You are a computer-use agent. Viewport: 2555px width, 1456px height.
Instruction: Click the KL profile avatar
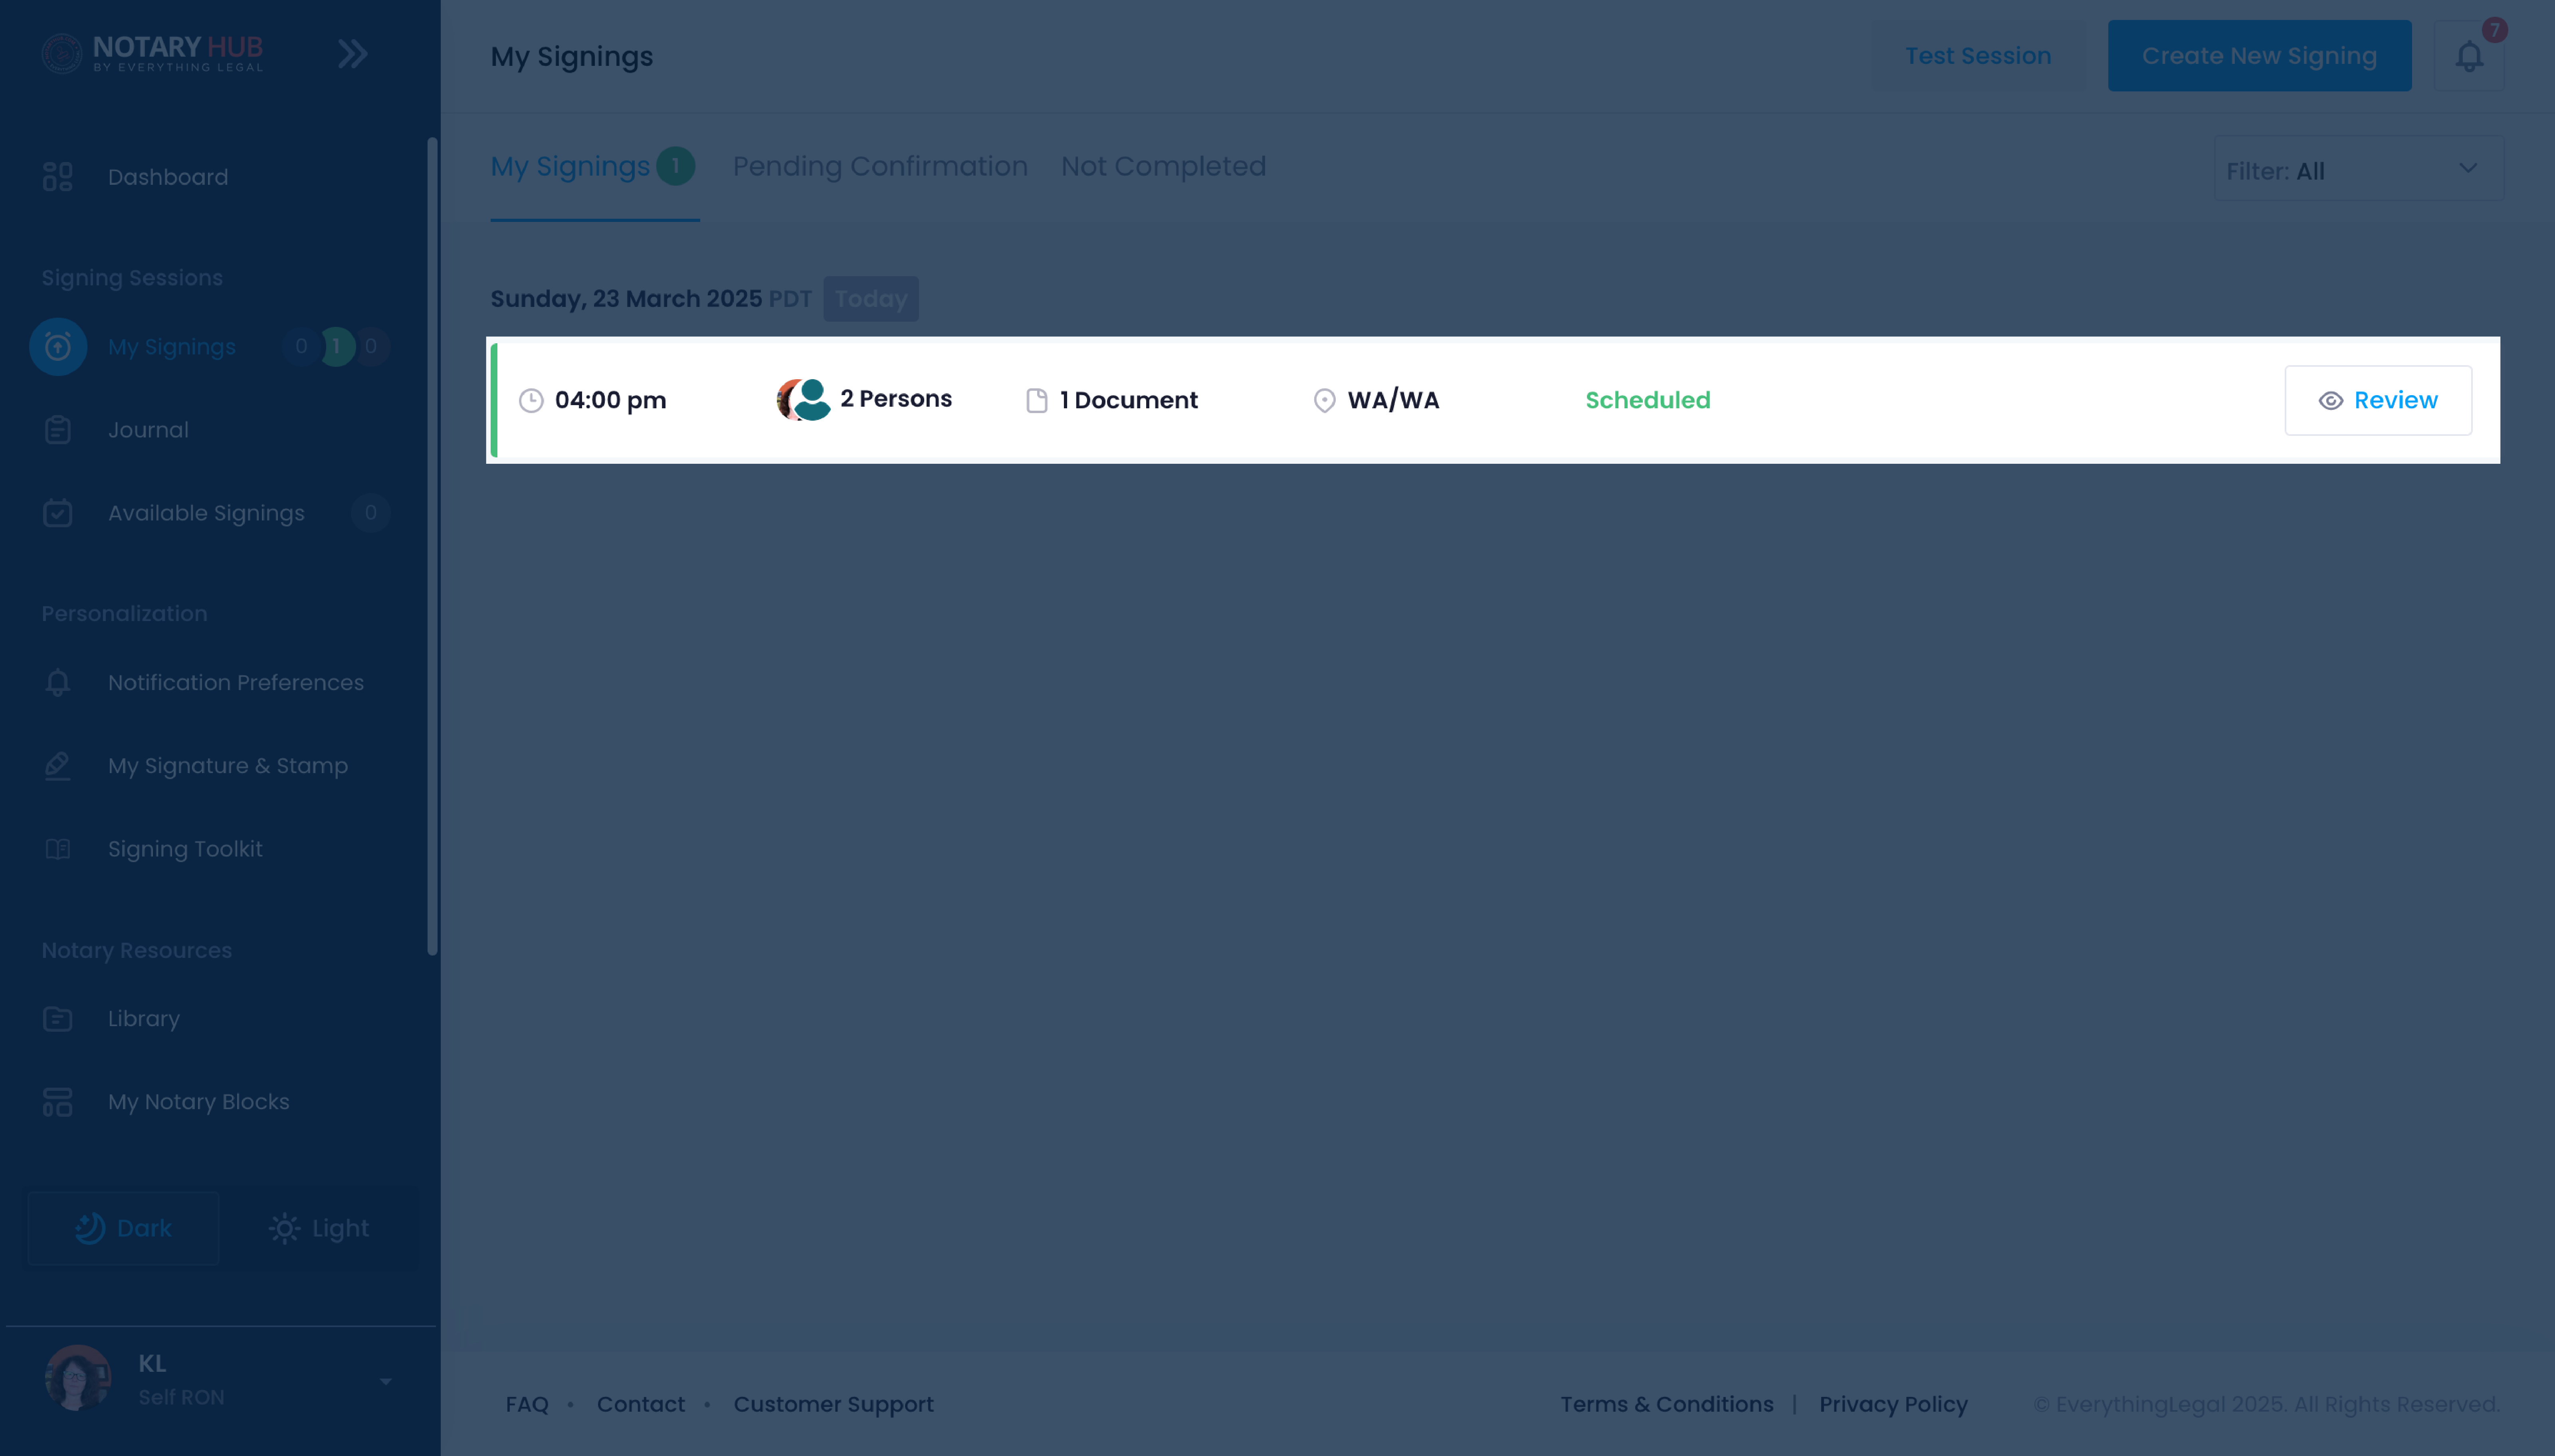coord(77,1379)
